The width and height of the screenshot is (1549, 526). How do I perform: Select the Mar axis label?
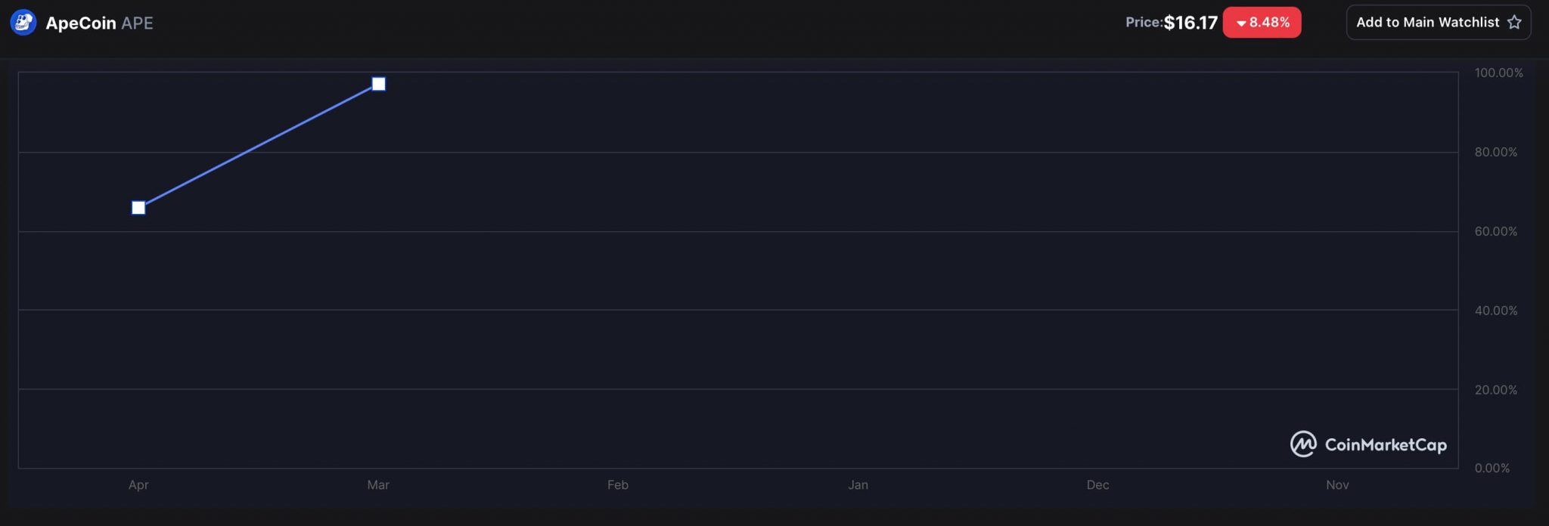tap(378, 485)
